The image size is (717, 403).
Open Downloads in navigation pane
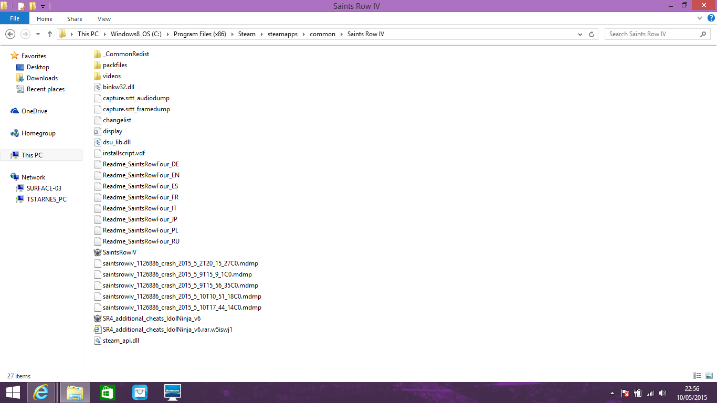tap(42, 78)
